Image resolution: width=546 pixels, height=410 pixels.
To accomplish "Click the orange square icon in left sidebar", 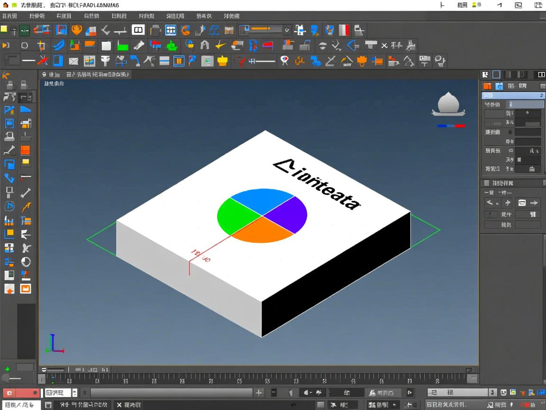I will click(25, 150).
